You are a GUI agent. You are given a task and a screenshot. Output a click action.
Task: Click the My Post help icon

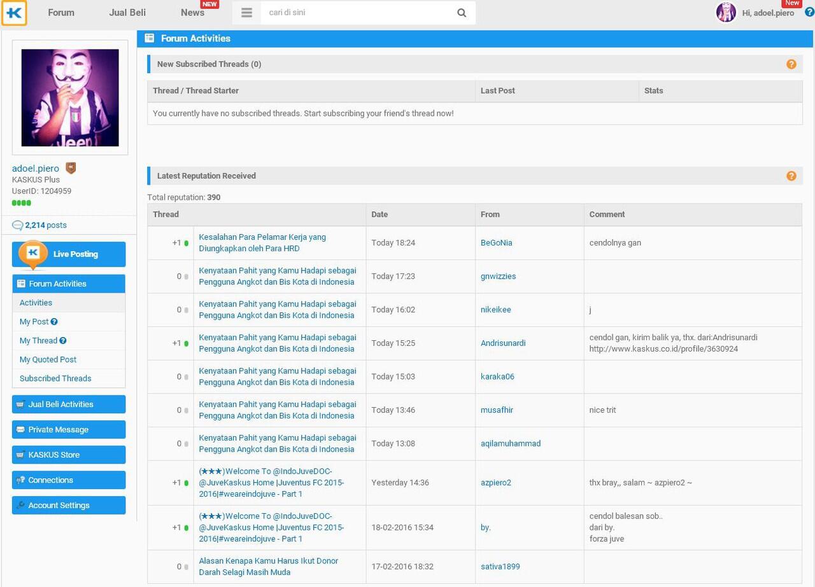click(x=54, y=322)
